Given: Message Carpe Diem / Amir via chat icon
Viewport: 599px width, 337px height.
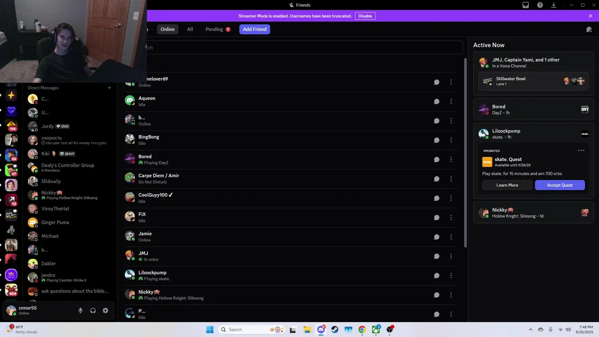Looking at the screenshot, I should click(437, 179).
